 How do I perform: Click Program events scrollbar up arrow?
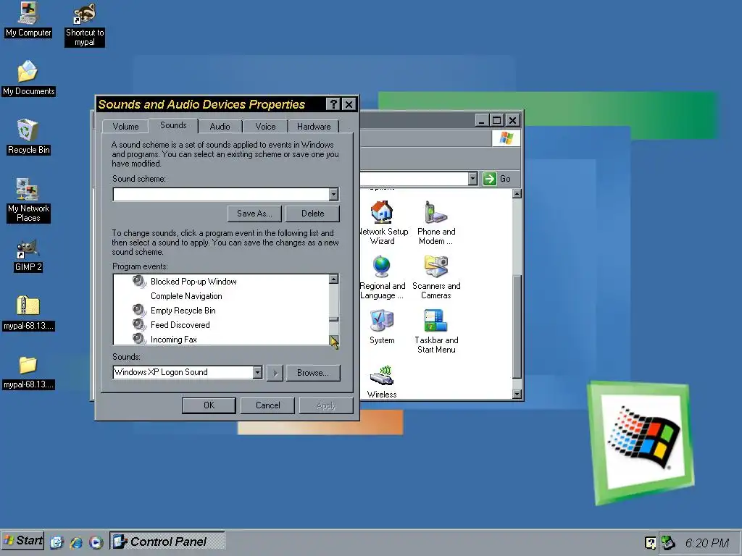coord(333,279)
